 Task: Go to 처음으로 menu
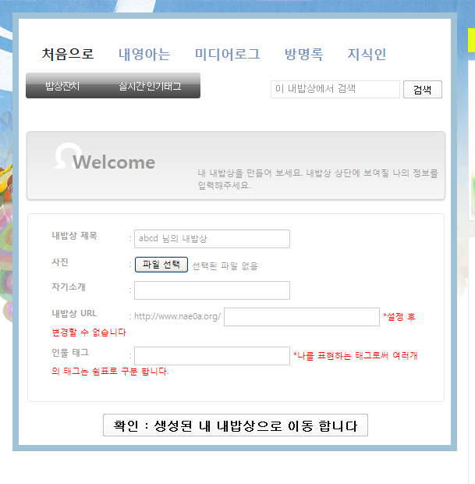coord(68,54)
